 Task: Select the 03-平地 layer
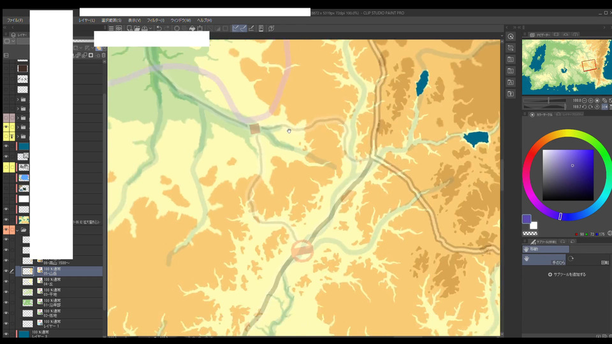click(x=62, y=292)
